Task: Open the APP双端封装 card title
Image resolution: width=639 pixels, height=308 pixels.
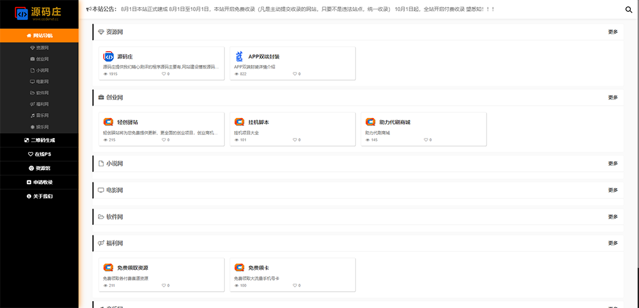Action: point(264,57)
